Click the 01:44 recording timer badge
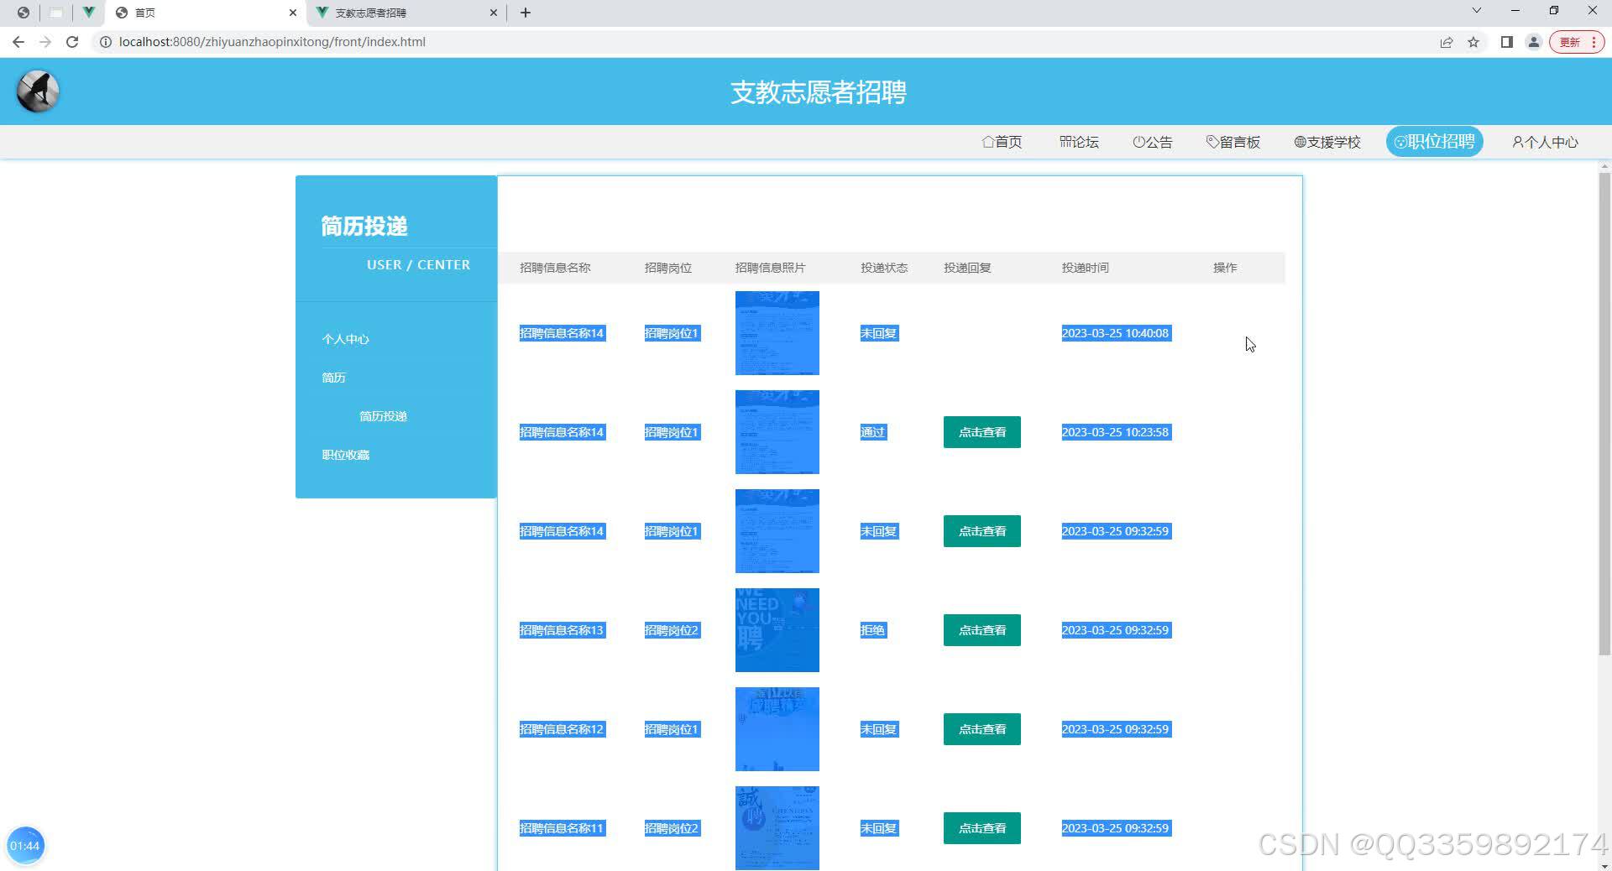Image resolution: width=1612 pixels, height=871 pixels. coord(25,846)
